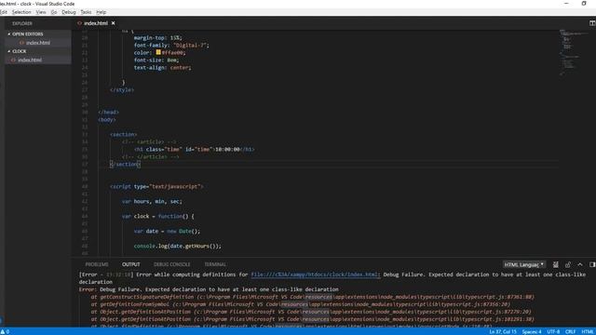
Task: Click the file icon beside Open Editors index.html
Action: click(21, 43)
